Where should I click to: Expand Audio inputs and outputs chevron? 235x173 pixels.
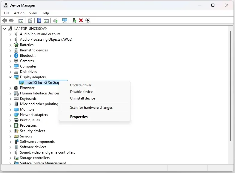coord(10,34)
